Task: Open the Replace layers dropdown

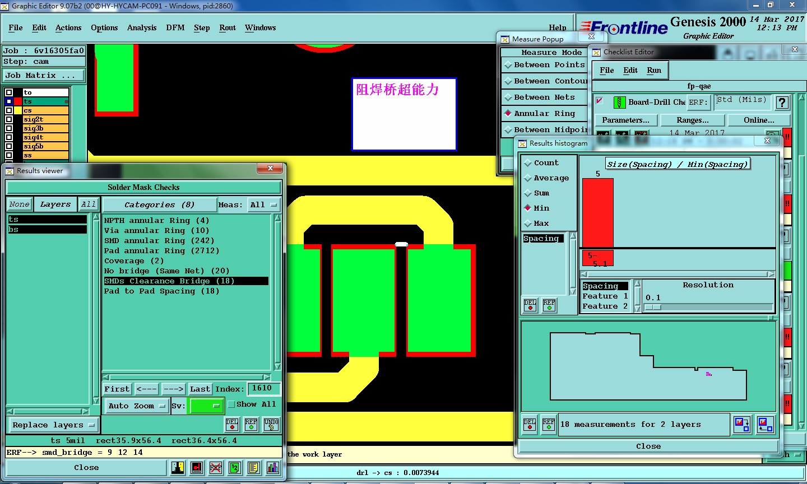Action: point(53,425)
